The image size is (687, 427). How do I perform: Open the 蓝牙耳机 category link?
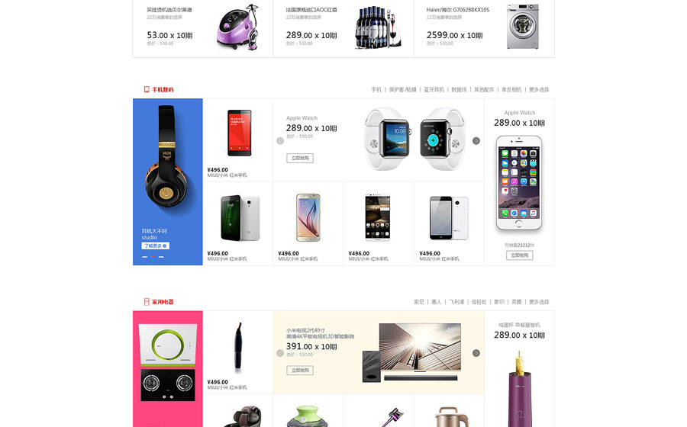click(434, 89)
